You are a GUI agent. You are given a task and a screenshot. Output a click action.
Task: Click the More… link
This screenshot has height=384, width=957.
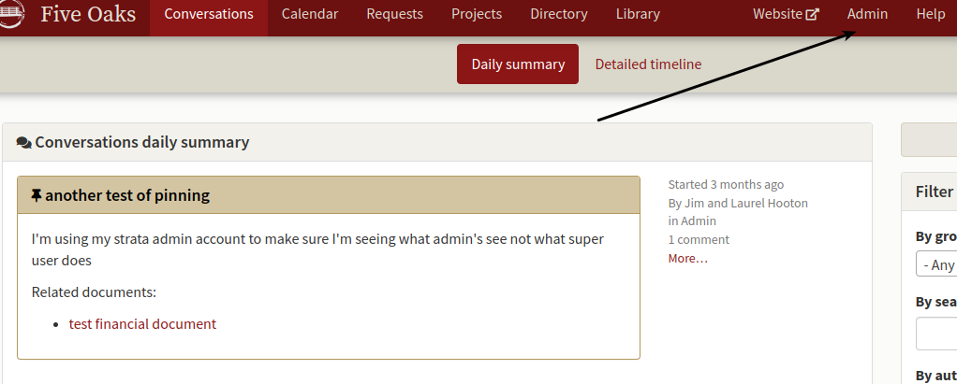688,258
